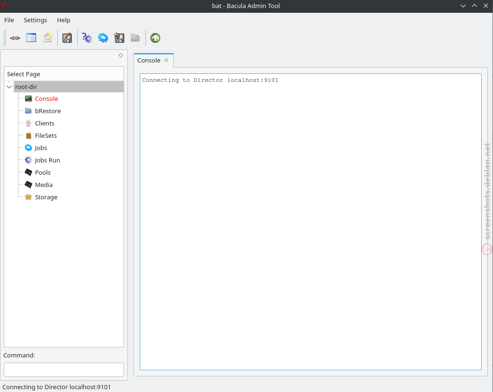Close the Console tab

click(166, 60)
